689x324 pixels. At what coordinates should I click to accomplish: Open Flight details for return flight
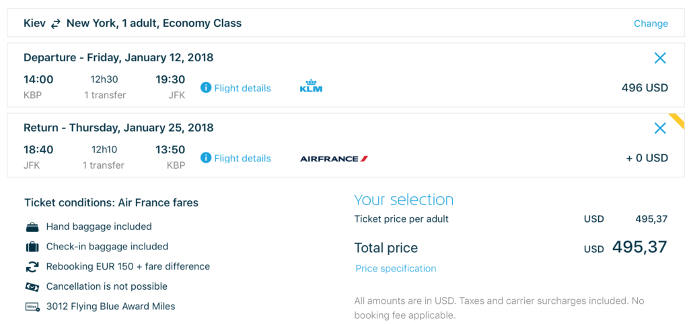242,159
